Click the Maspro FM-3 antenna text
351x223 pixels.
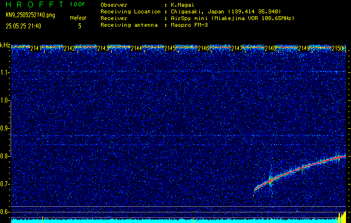pos(189,25)
